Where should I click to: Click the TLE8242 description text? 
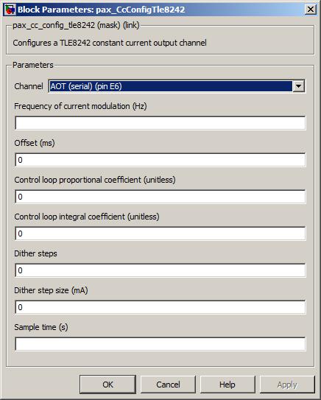pyautogui.click(x=110, y=43)
